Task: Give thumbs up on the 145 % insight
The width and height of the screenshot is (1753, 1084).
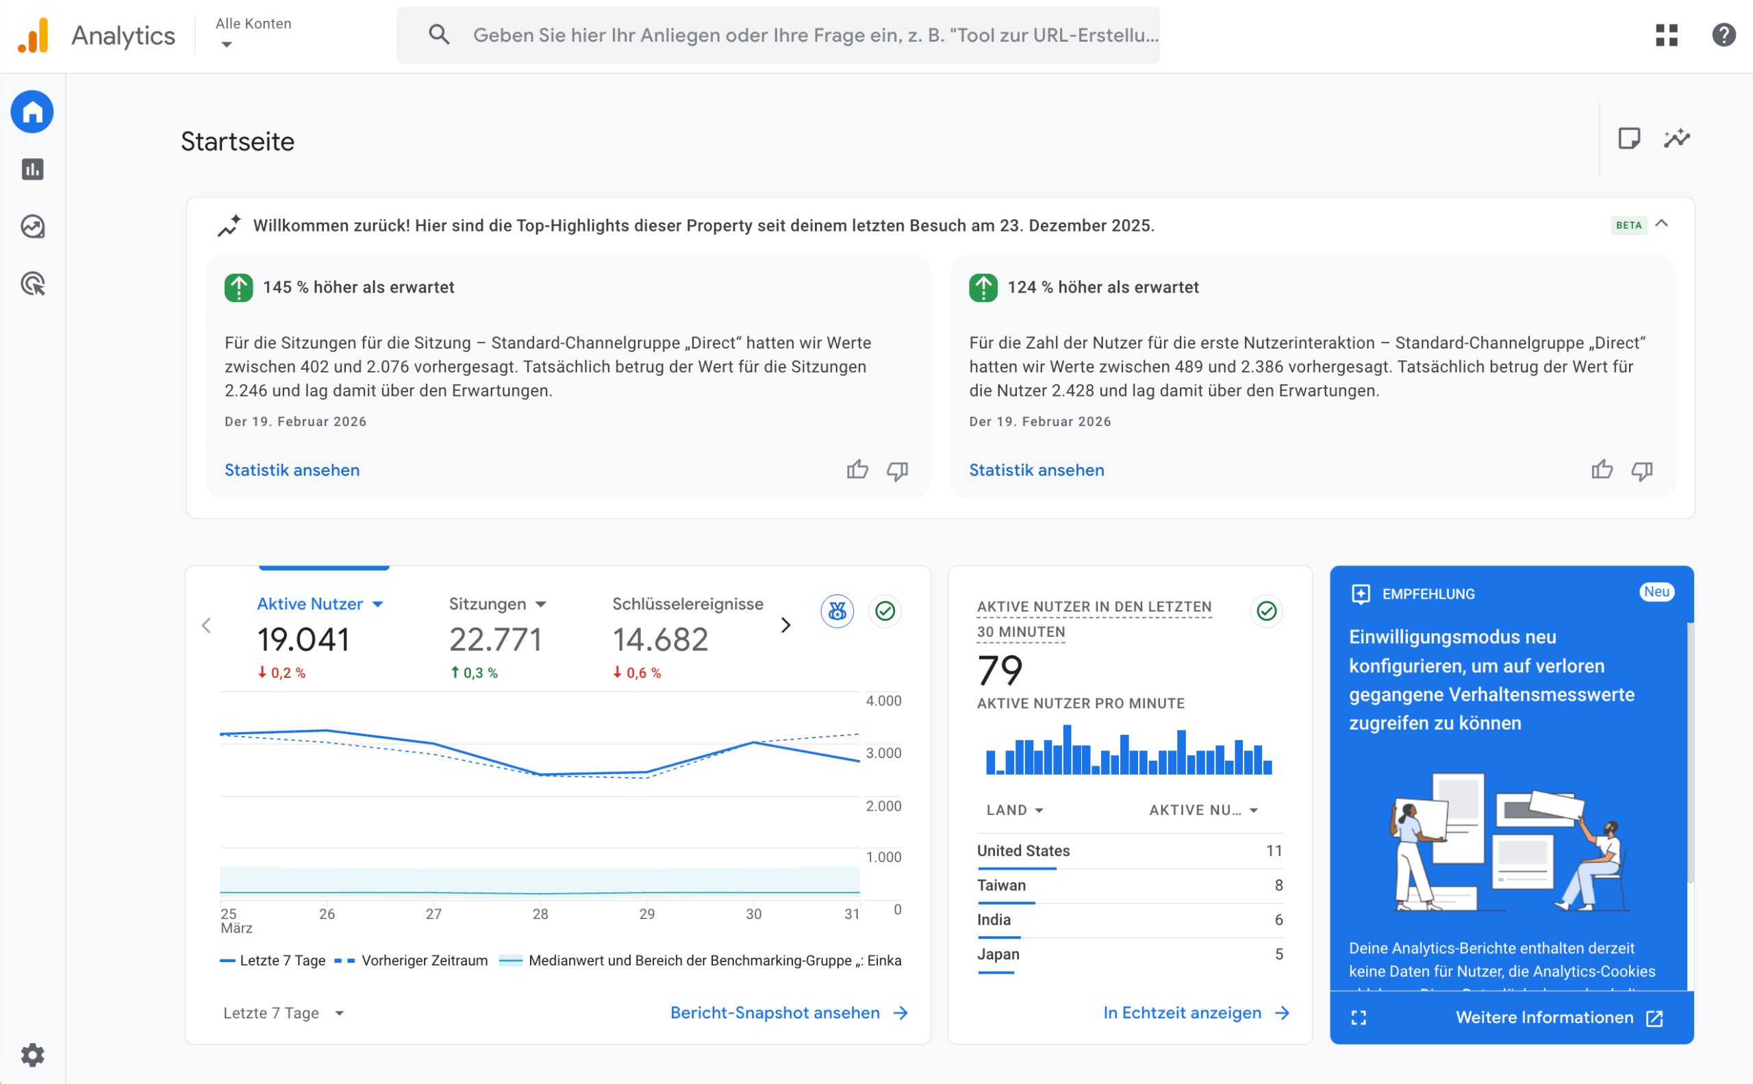Action: pos(857,470)
